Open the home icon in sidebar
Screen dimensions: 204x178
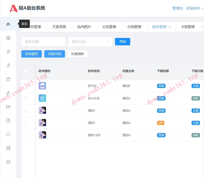point(8,24)
